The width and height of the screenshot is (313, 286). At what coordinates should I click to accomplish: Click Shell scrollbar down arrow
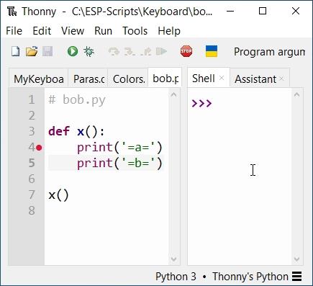[x=296, y=259]
